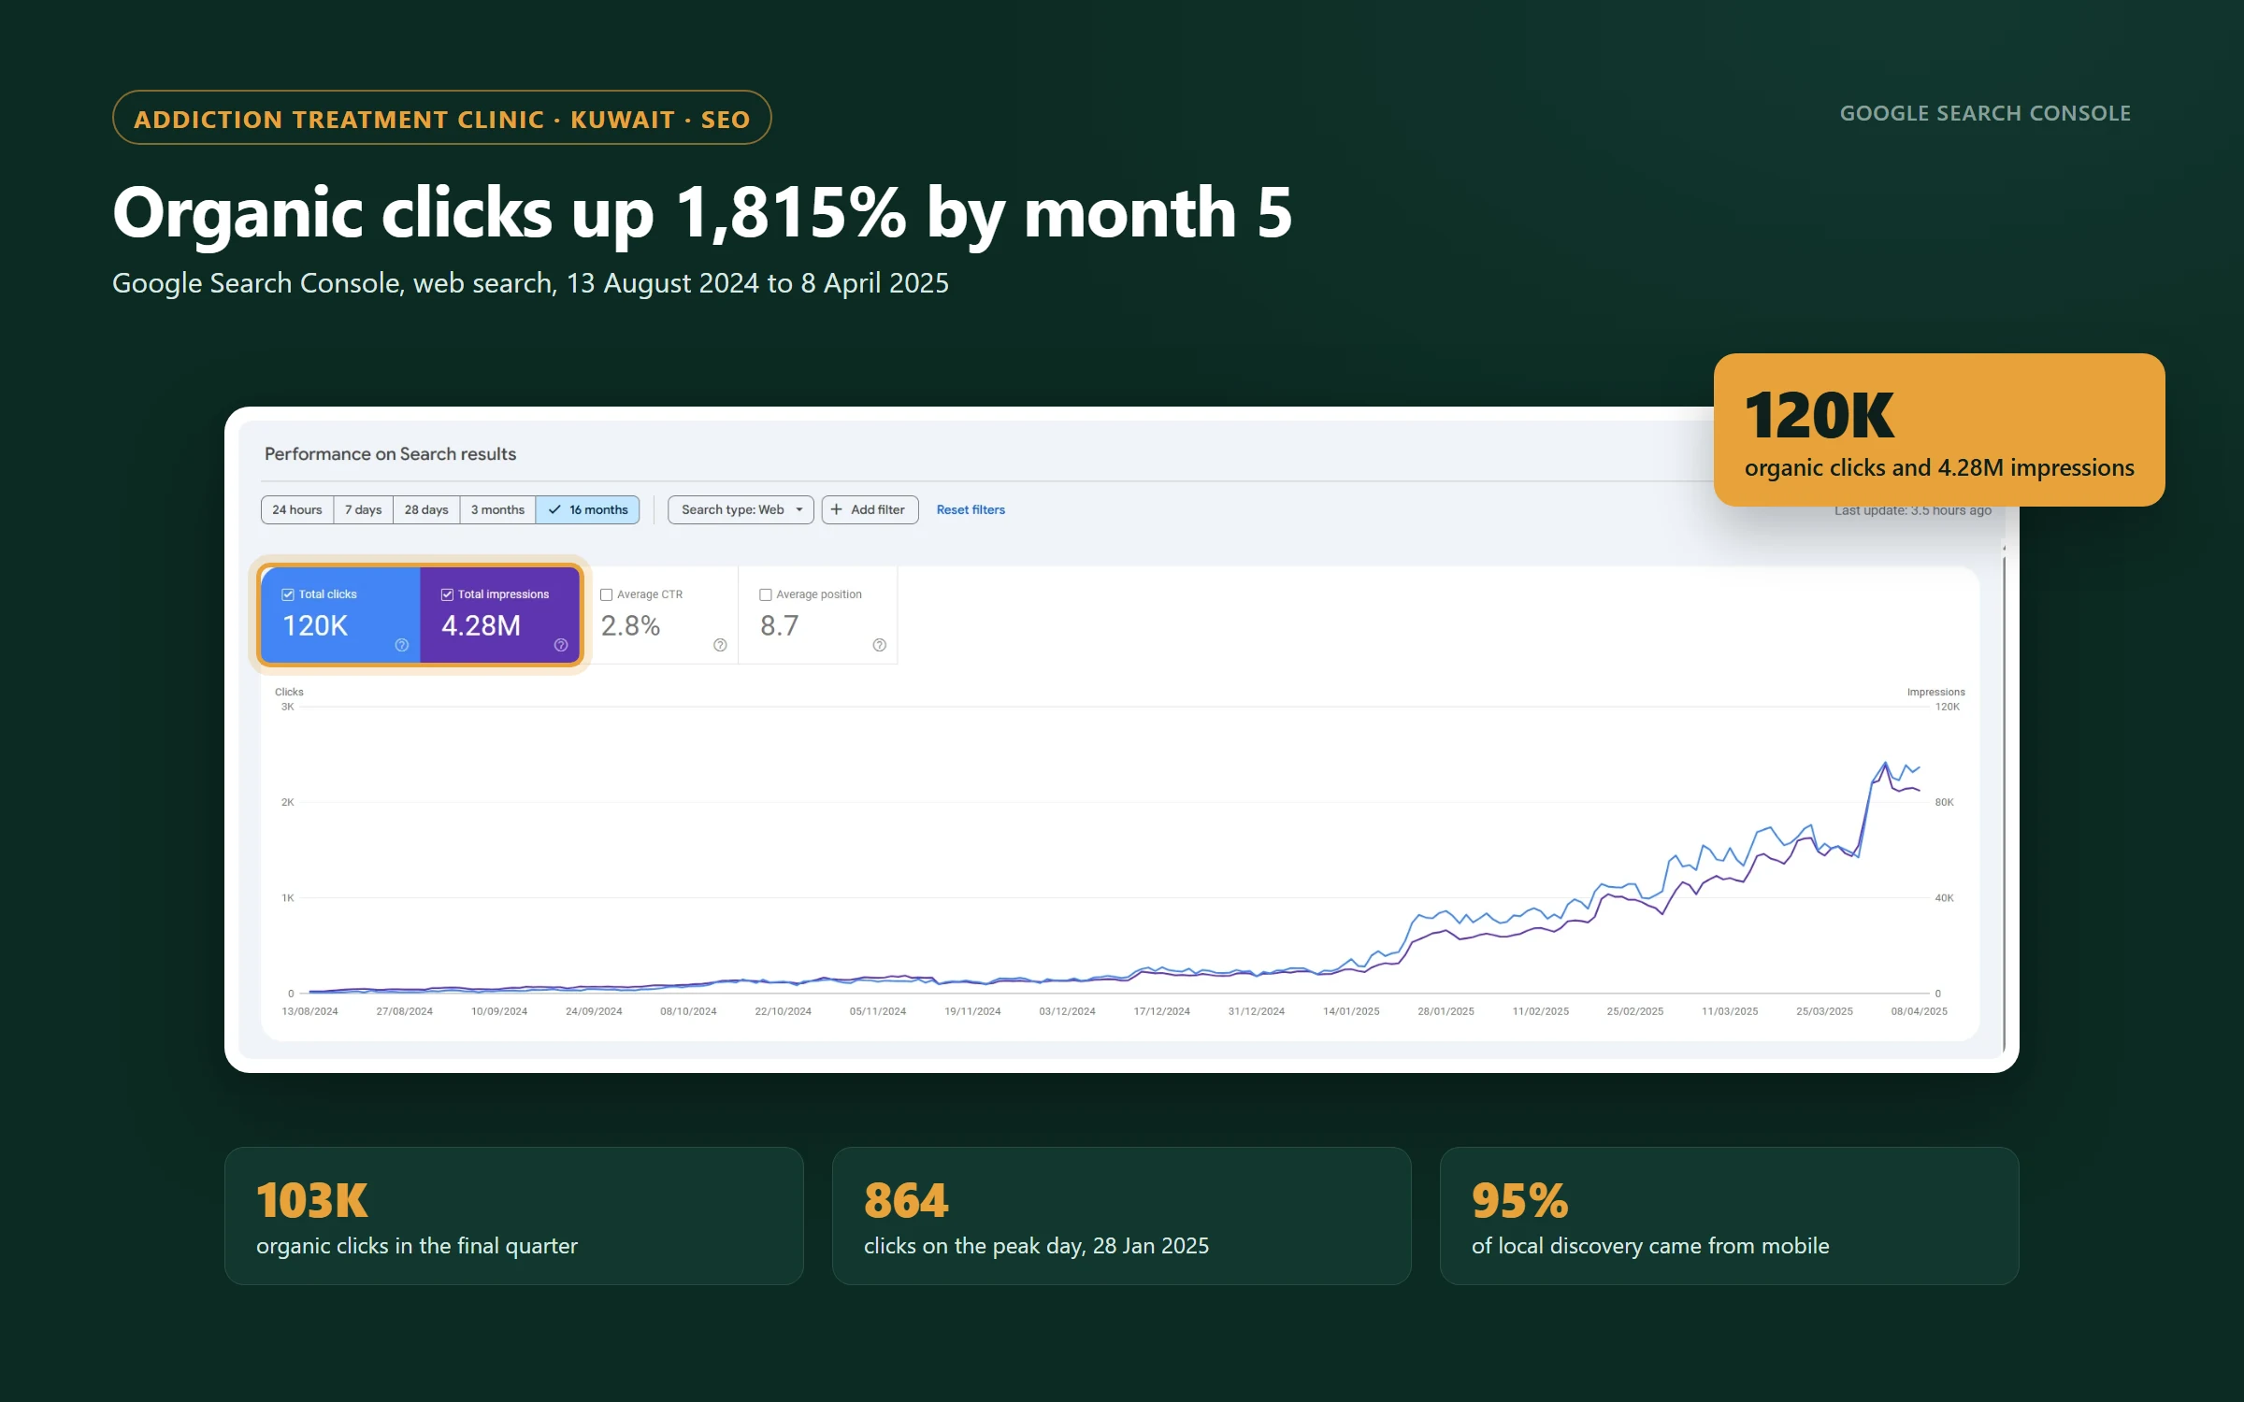Select the 24 hours date range

click(x=297, y=509)
